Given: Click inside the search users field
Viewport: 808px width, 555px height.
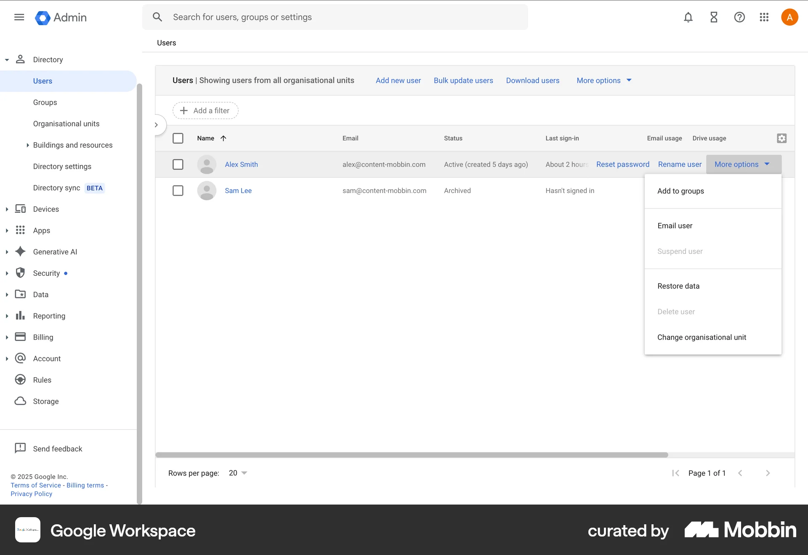Looking at the screenshot, I should point(295,17).
